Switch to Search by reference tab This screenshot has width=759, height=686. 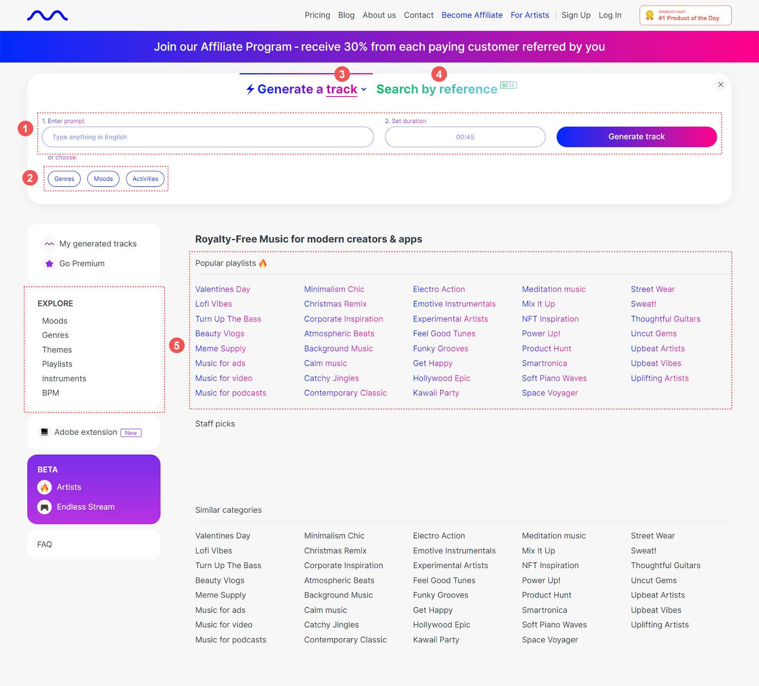click(x=437, y=89)
